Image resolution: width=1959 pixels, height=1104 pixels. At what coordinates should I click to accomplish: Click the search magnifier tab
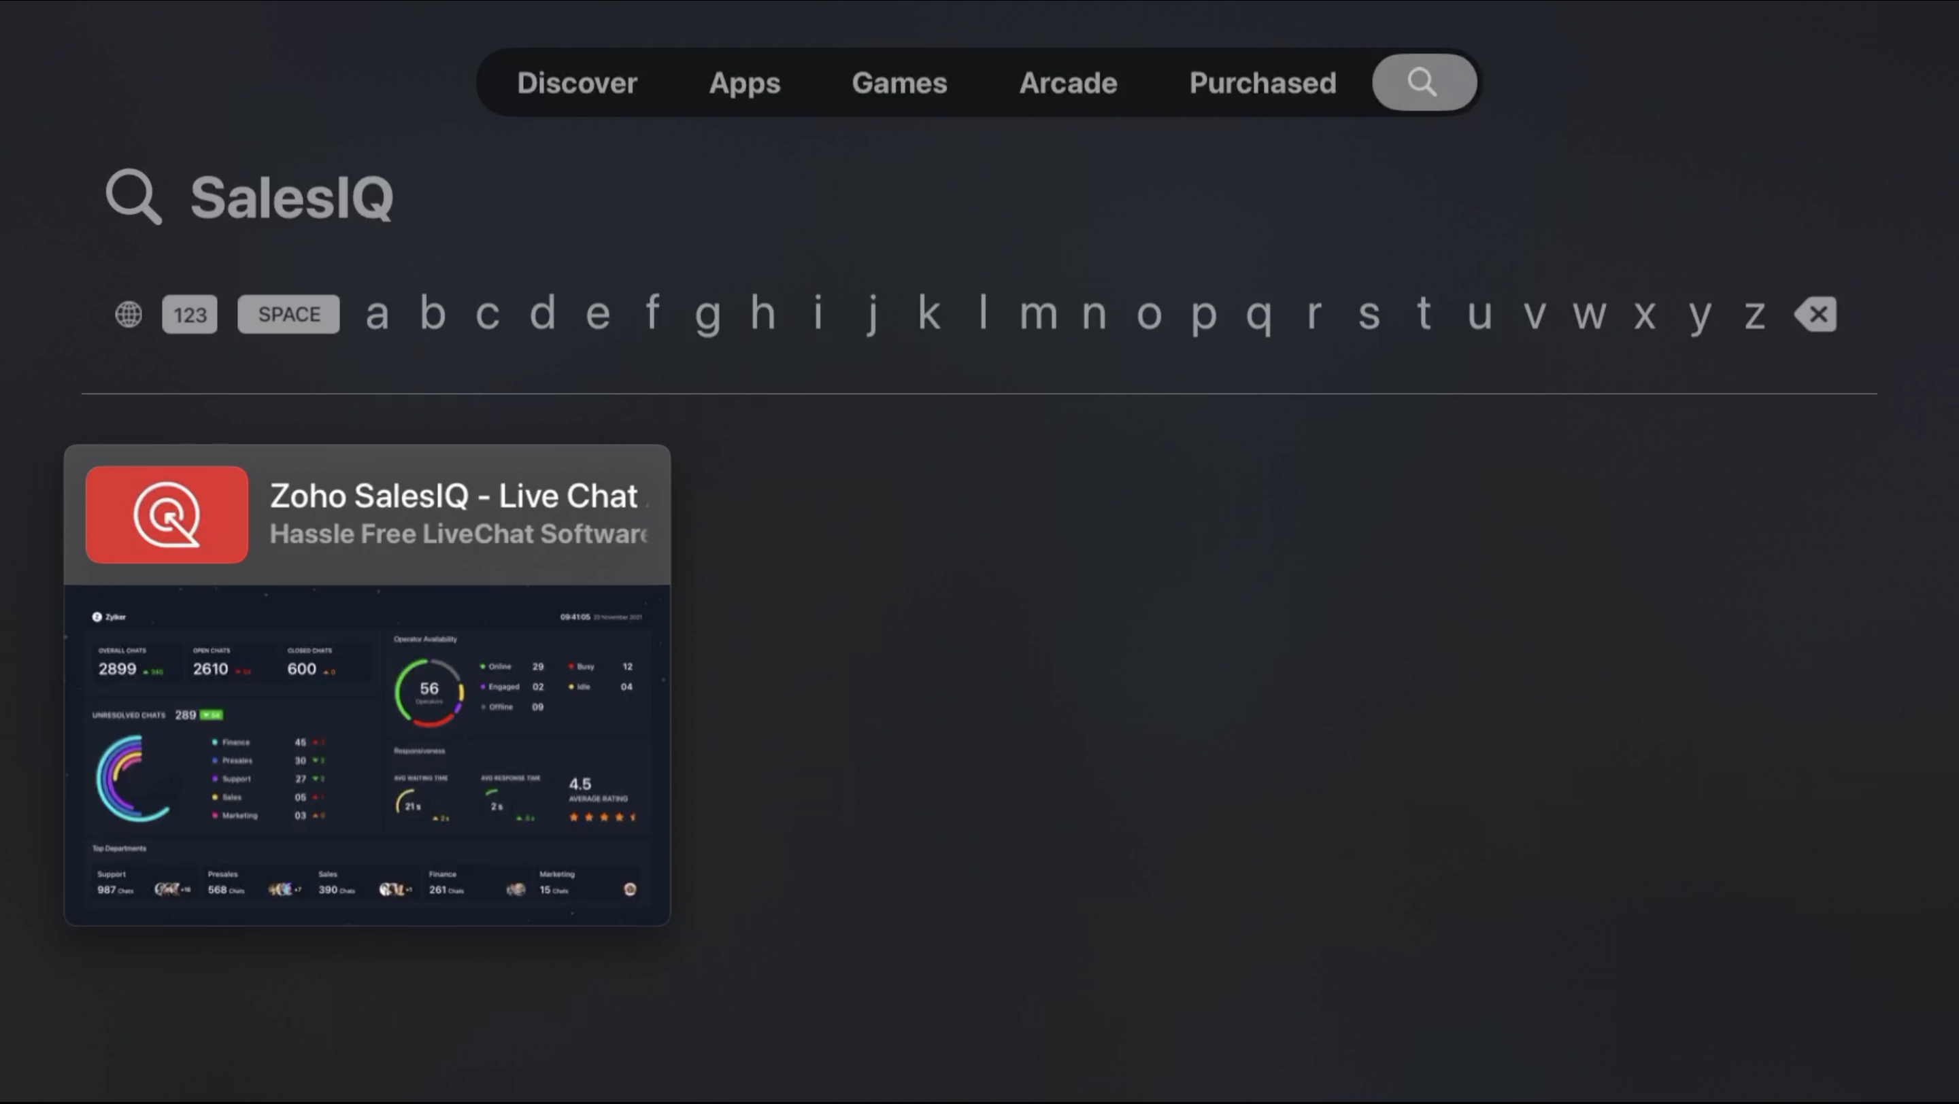1424,82
